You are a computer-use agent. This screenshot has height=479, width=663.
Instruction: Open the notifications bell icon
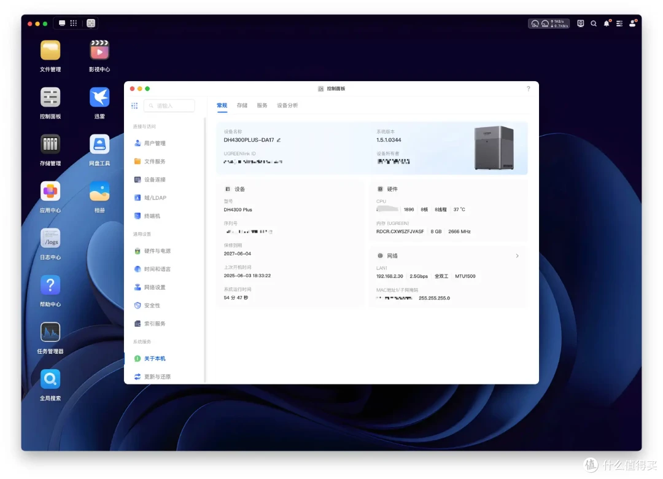pyautogui.click(x=607, y=24)
